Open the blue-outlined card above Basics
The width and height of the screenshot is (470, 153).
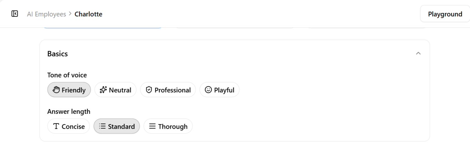102,28
